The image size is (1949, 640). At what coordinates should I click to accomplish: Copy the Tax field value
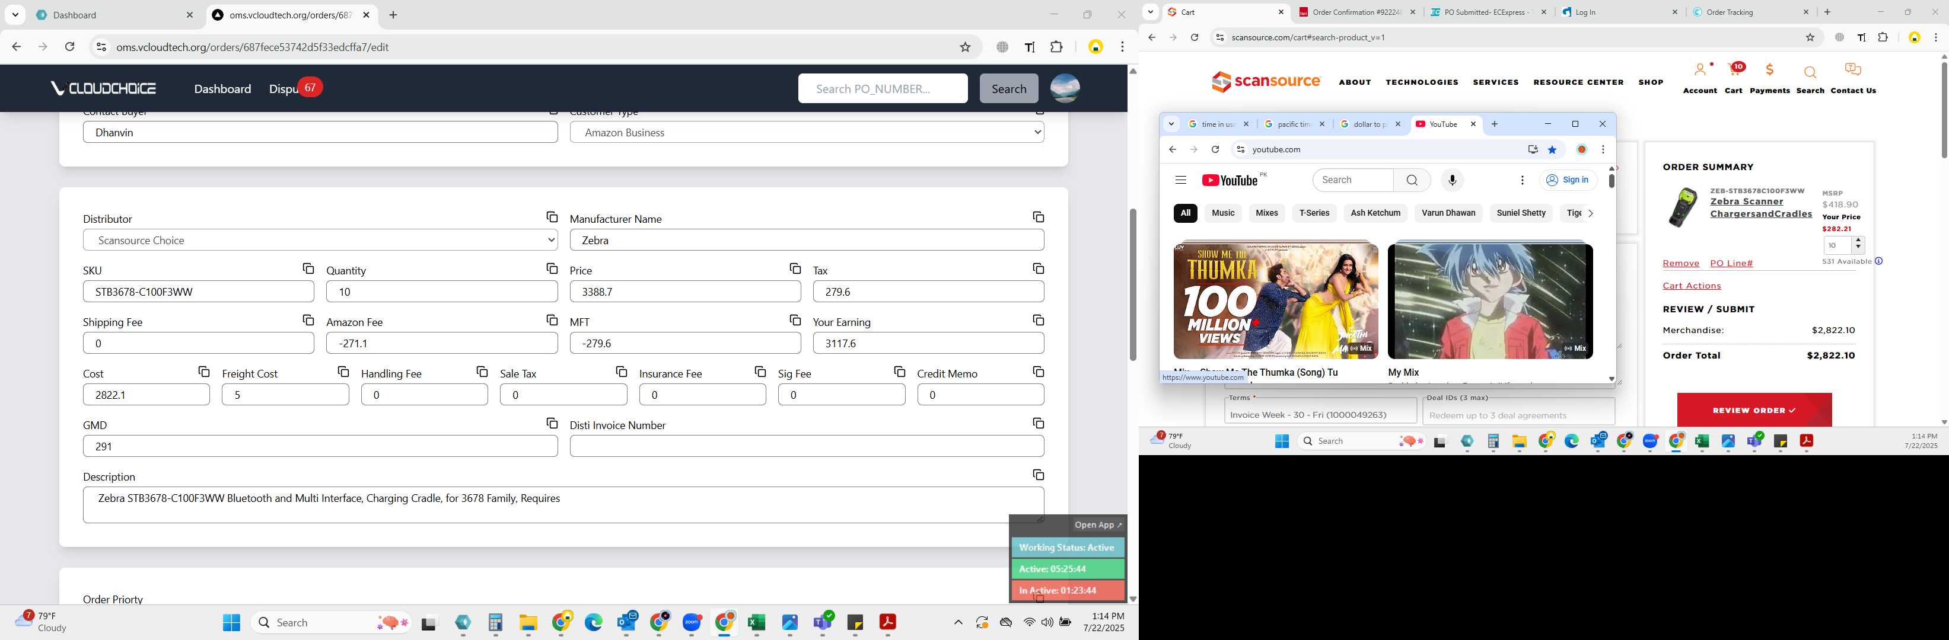1038,269
